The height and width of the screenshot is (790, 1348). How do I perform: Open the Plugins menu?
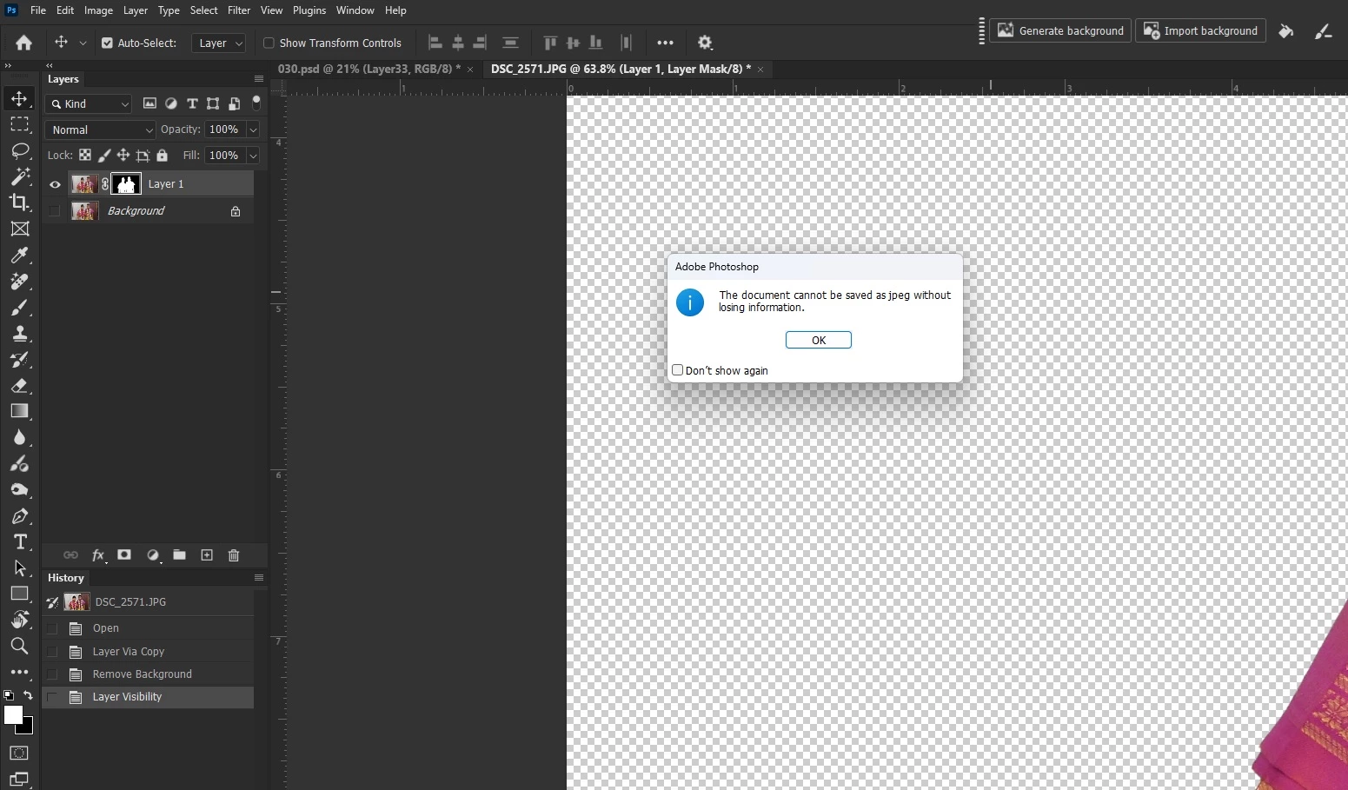[x=309, y=10]
